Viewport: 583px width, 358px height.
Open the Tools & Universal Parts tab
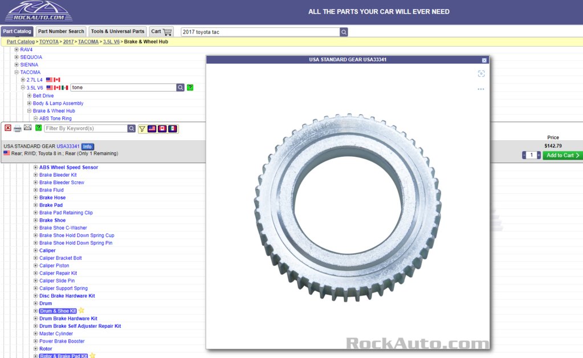(x=117, y=31)
